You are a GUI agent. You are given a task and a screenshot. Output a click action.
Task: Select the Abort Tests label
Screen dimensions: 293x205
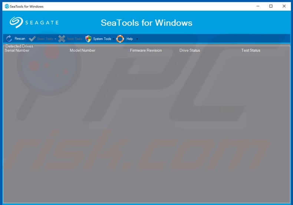(x=75, y=39)
